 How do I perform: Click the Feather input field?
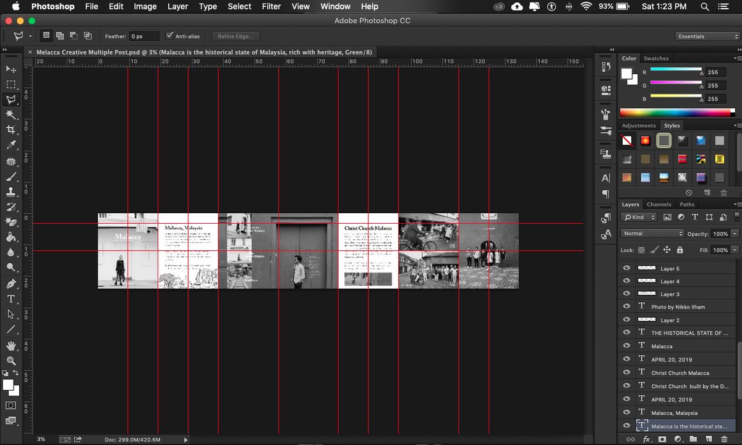coord(144,36)
